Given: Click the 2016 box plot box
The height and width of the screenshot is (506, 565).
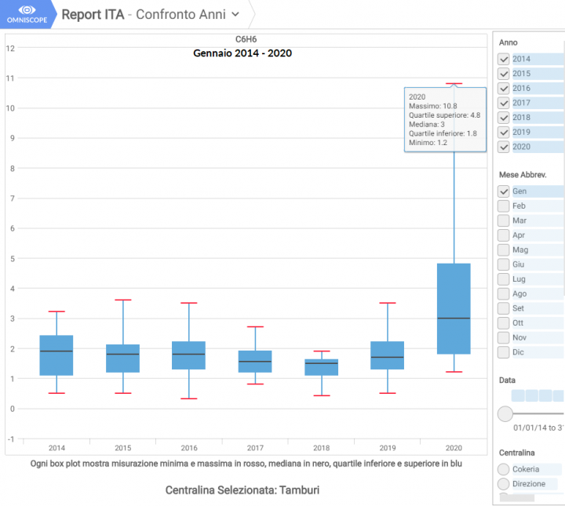Looking at the screenshot, I should tap(188, 355).
